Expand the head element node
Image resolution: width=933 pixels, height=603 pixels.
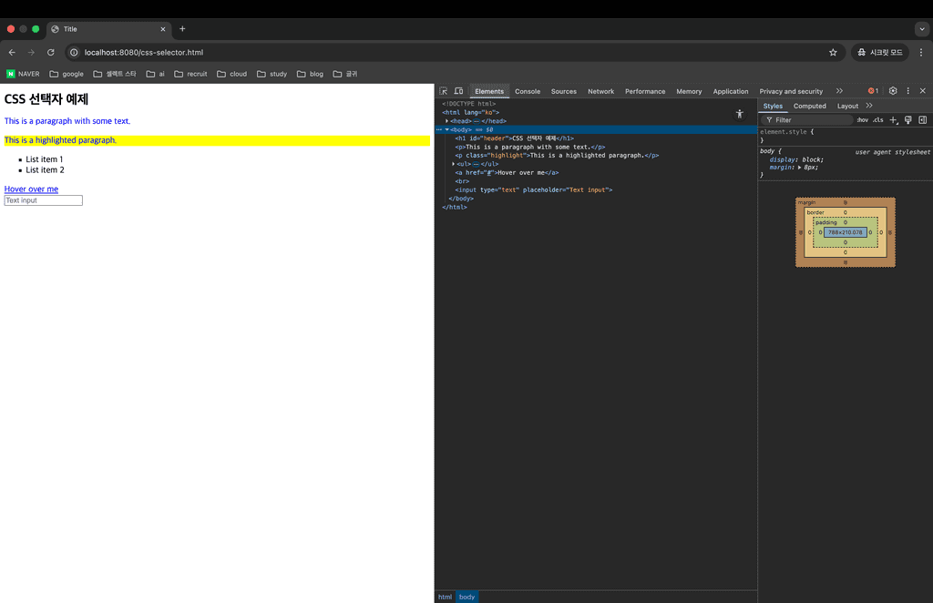pos(446,121)
